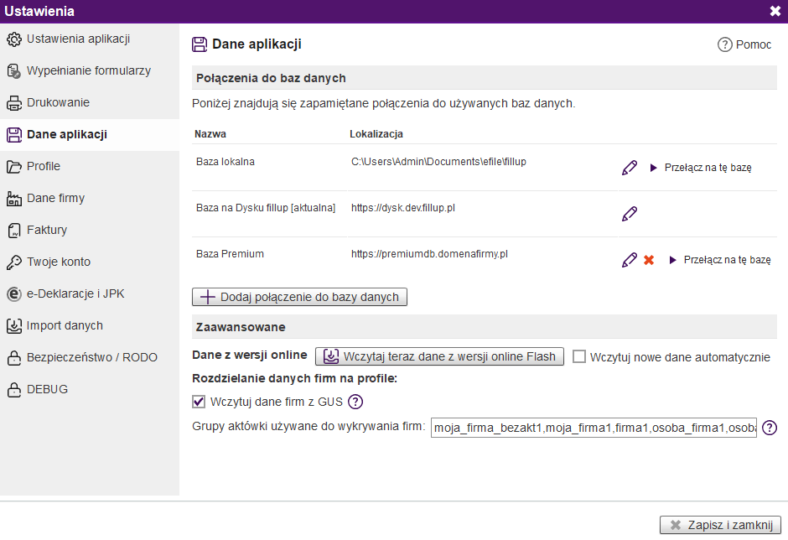Viewport: 788px width, 540px height.
Task: Edit the Baza na Dysku fillup connection
Action: (630, 214)
